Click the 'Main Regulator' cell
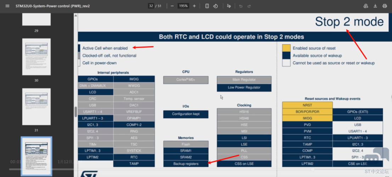 click(244, 80)
